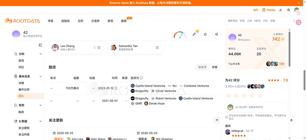
Task: Click the info icon beside 投资方 header
Action: pos(141,78)
